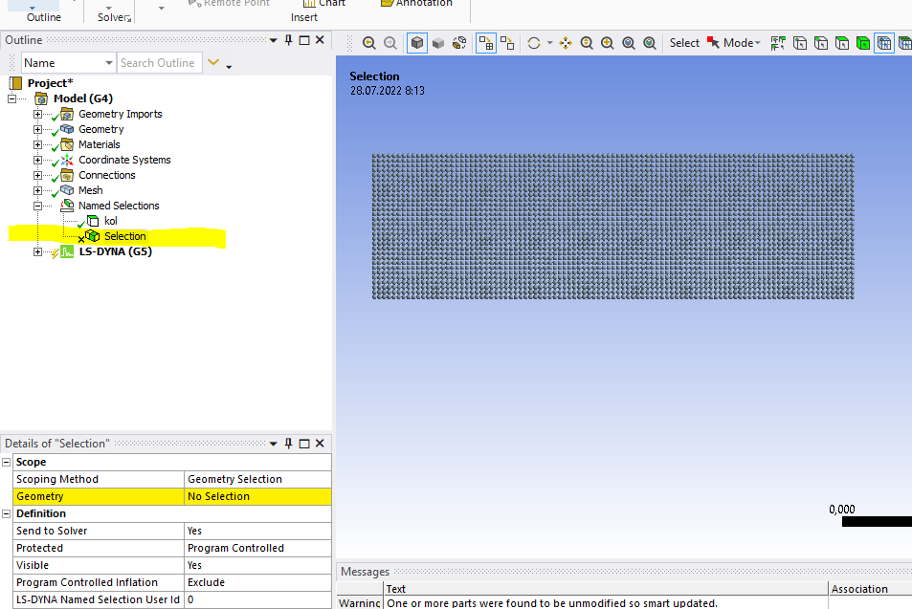
Task: Expand the Geometry tree node
Action: coord(38,129)
